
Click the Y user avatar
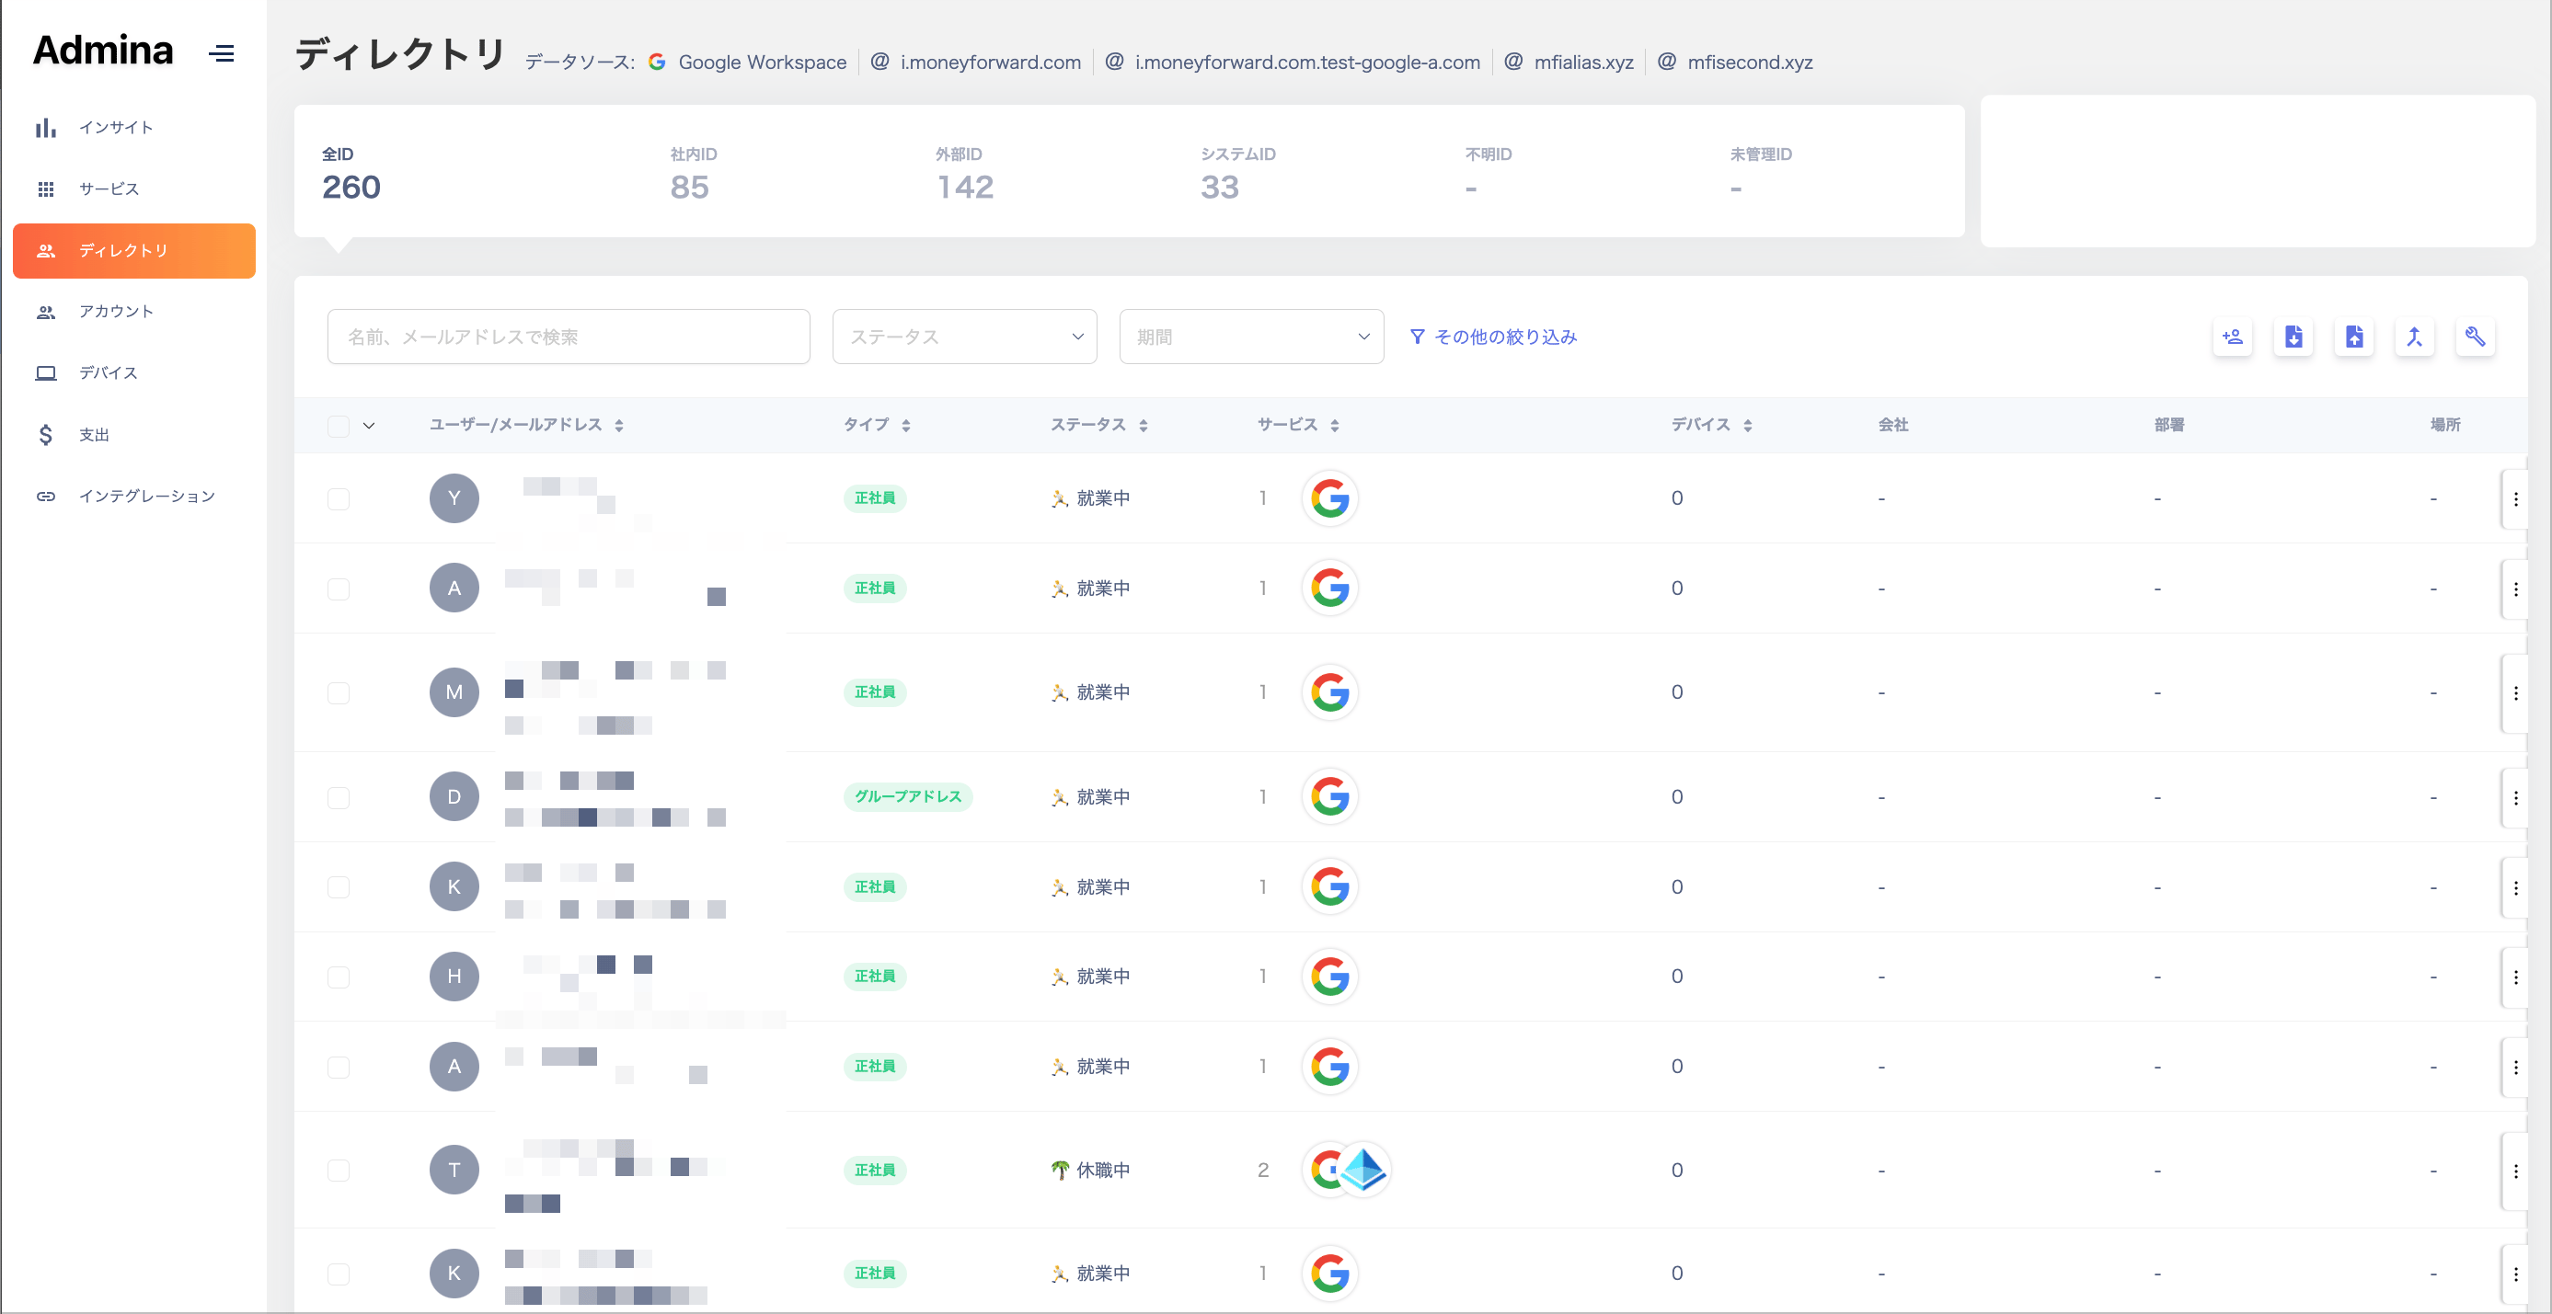(x=454, y=498)
